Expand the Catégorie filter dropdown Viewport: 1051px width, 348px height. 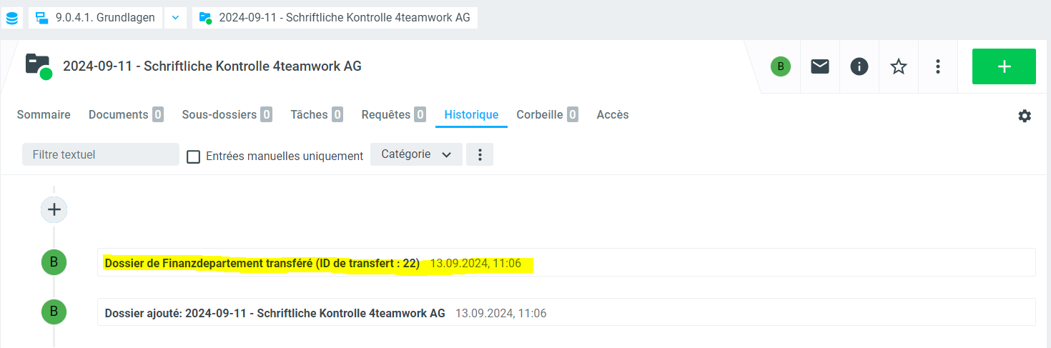click(x=417, y=154)
